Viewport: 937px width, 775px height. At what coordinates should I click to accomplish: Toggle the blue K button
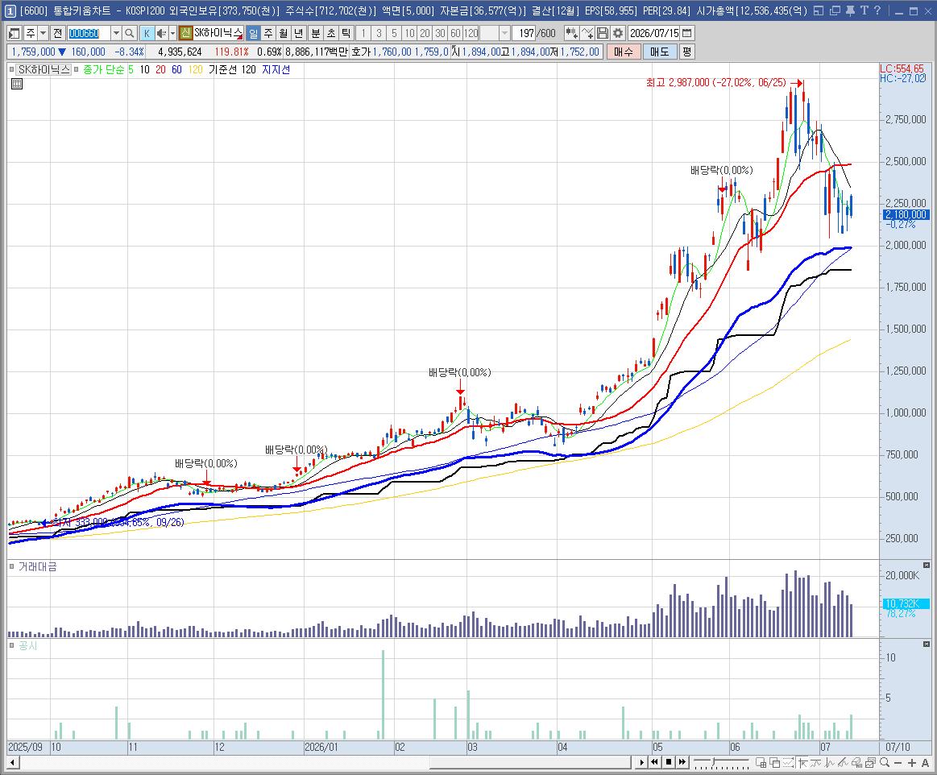[147, 34]
